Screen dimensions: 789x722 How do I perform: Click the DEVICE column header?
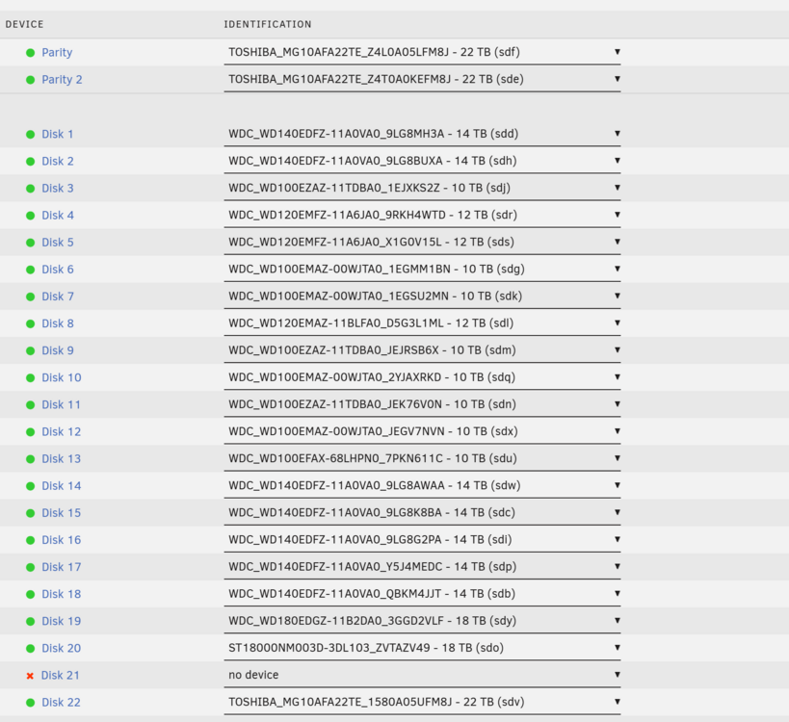coord(25,24)
